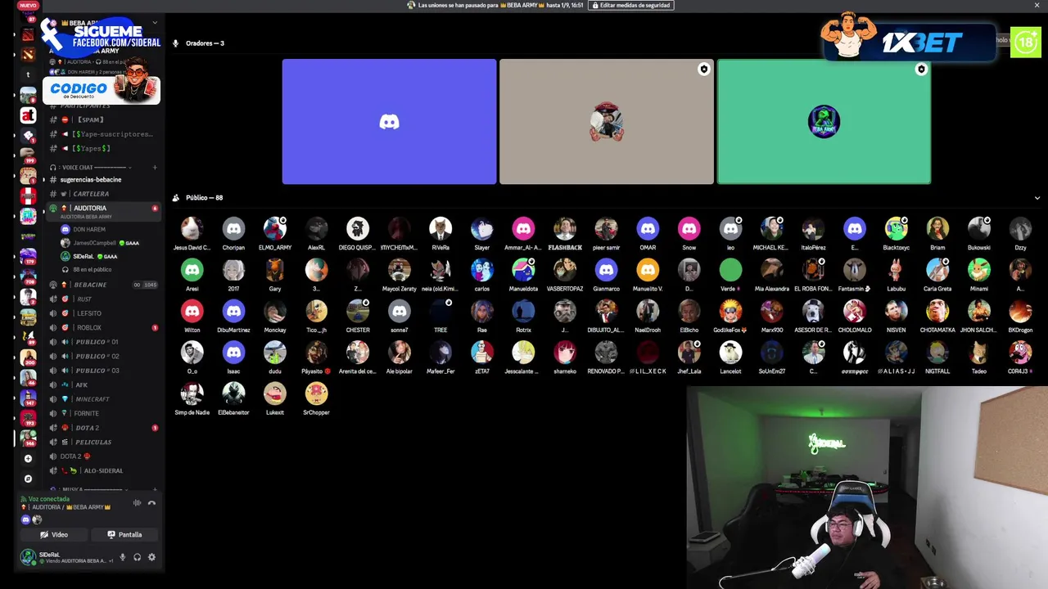1048x589 pixels.
Task: Click the Público audience people icon
Action: click(175, 198)
